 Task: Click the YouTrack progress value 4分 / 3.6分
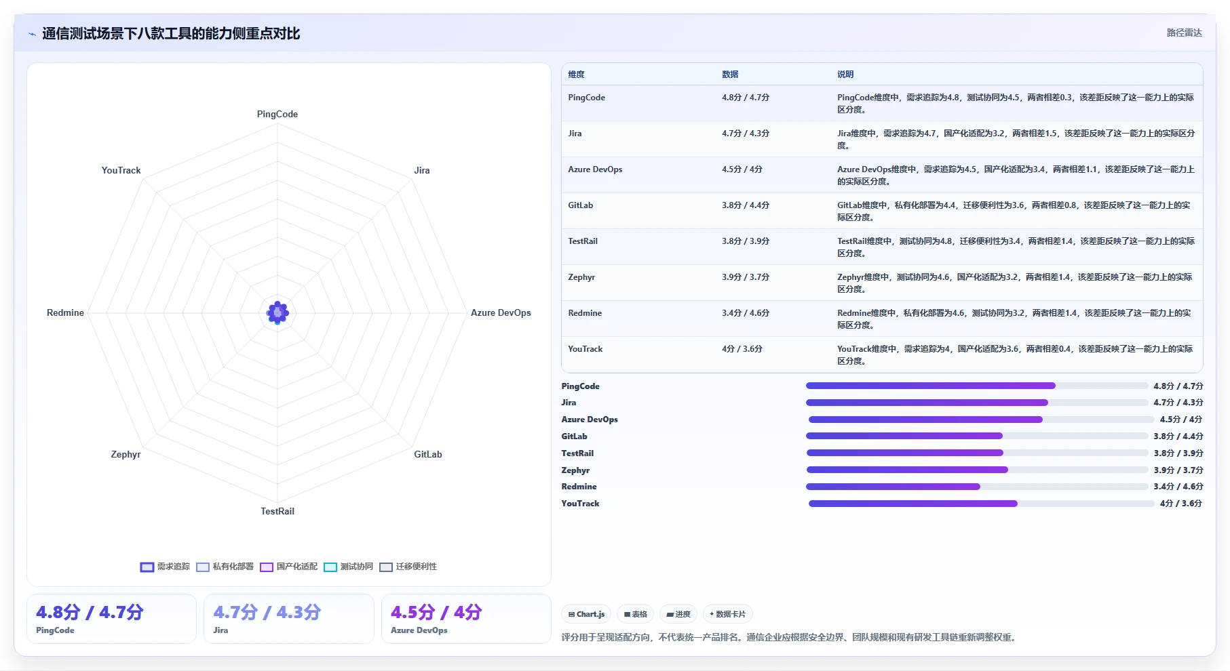click(1180, 504)
